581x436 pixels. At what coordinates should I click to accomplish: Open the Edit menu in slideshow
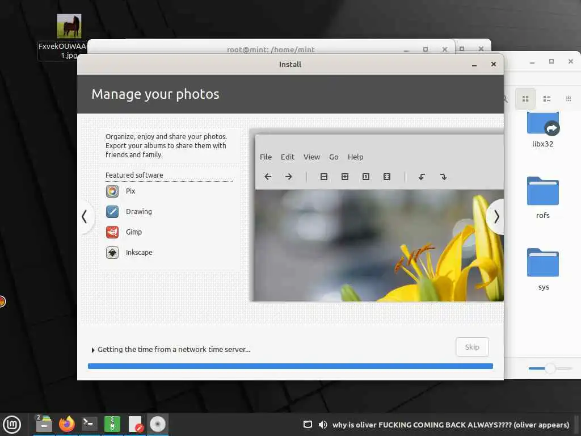tap(288, 157)
